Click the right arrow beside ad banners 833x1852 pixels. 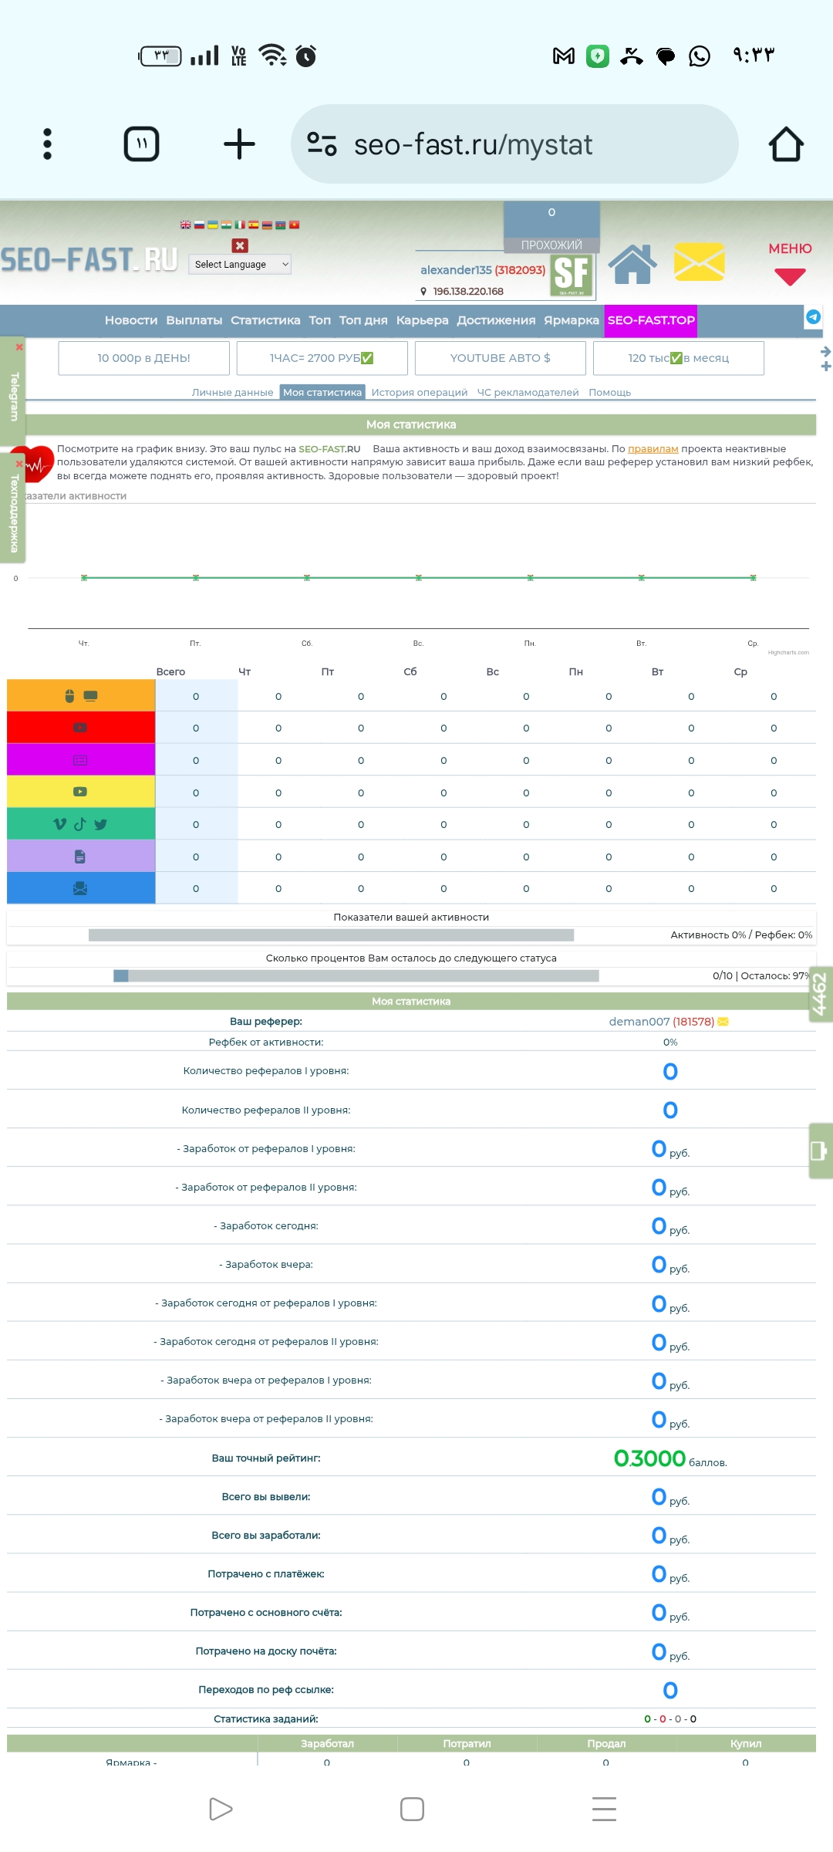pos(825,351)
